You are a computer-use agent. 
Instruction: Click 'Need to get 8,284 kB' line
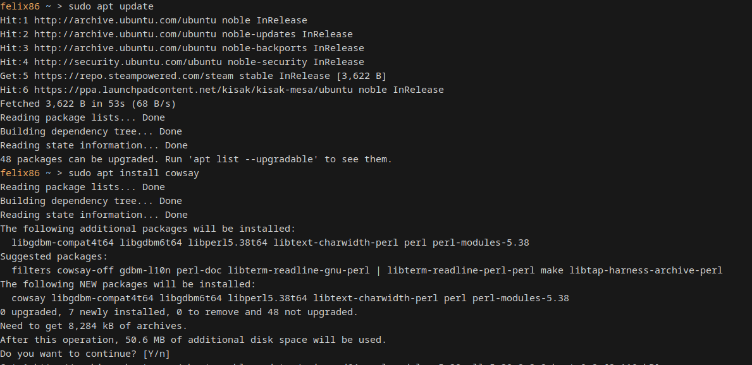click(94, 326)
